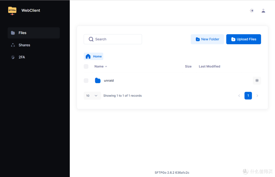Click the New Folder button

point(207,39)
